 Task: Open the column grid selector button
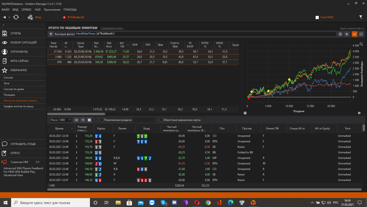point(89,120)
